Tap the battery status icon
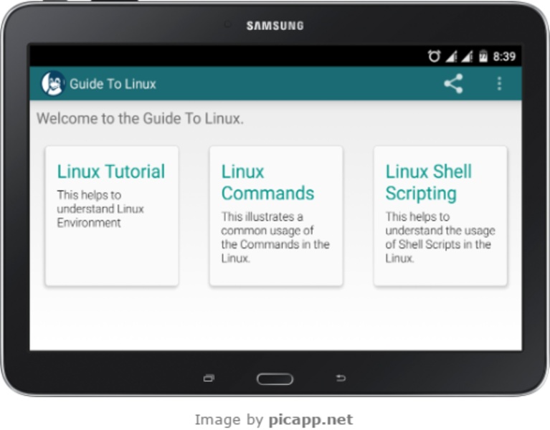 (483, 56)
